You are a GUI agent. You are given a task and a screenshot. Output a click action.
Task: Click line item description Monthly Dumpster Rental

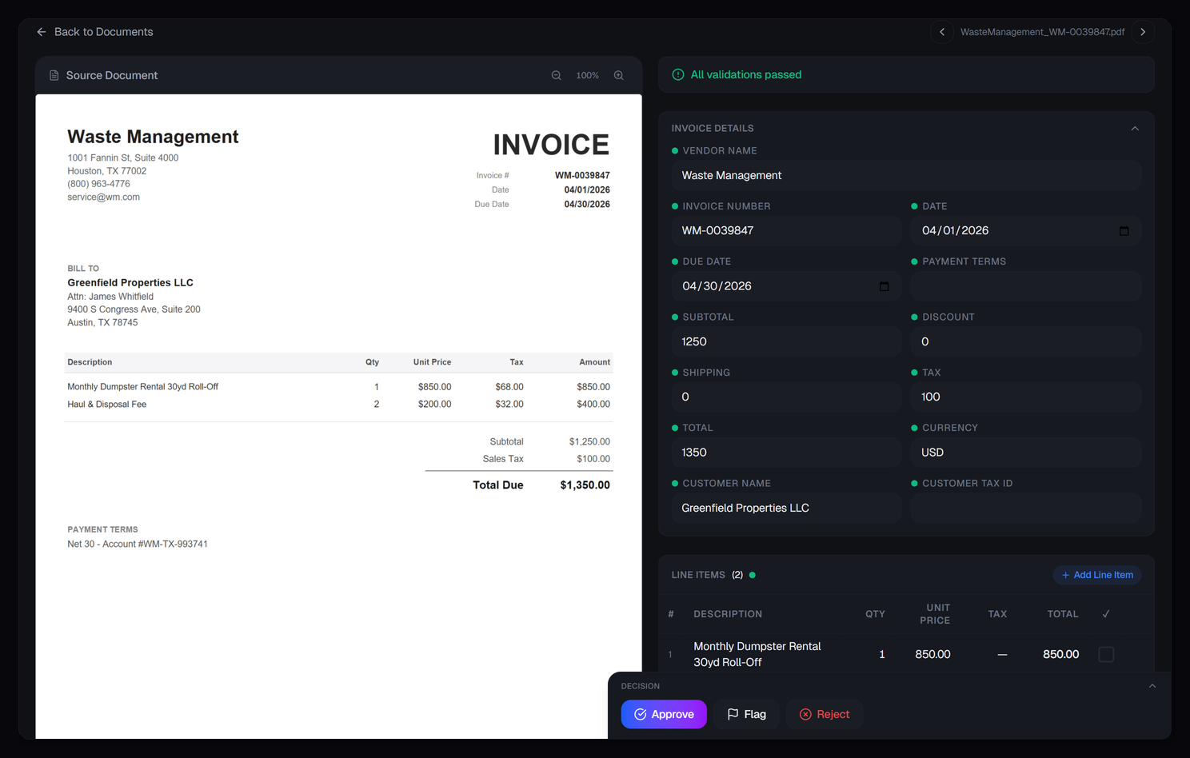coord(757,654)
